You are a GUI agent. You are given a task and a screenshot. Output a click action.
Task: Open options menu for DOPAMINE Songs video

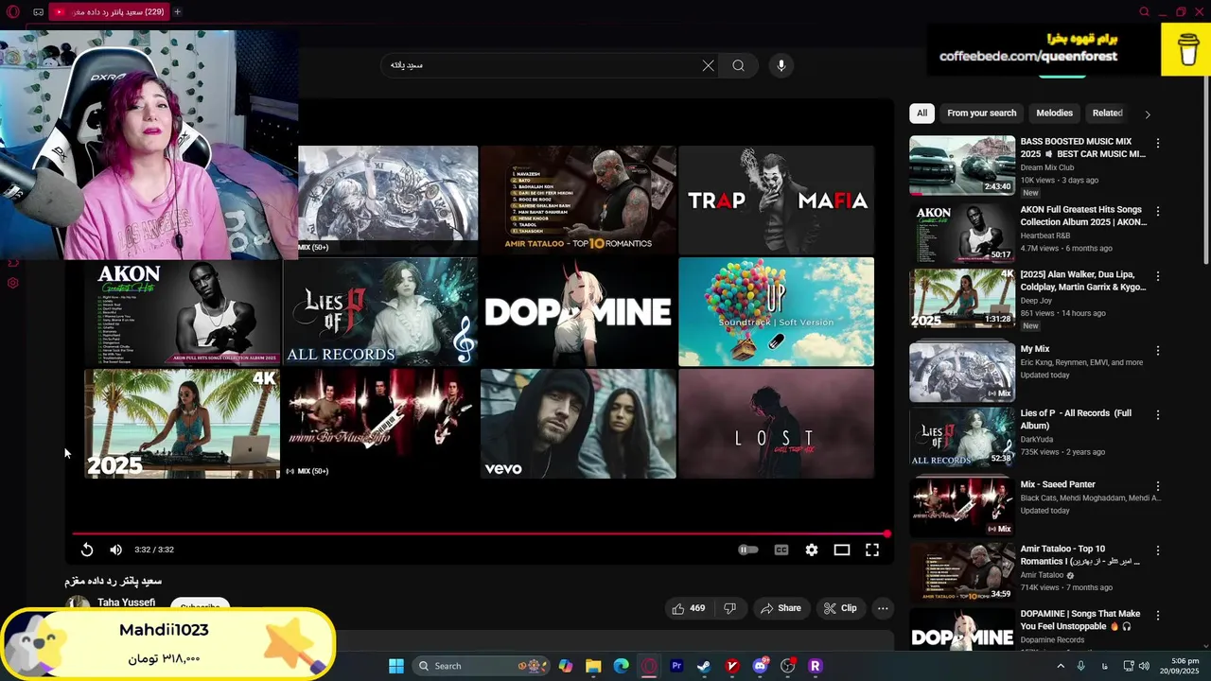pos(1158,615)
